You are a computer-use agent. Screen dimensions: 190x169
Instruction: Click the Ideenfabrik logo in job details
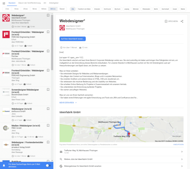pos(62,27)
